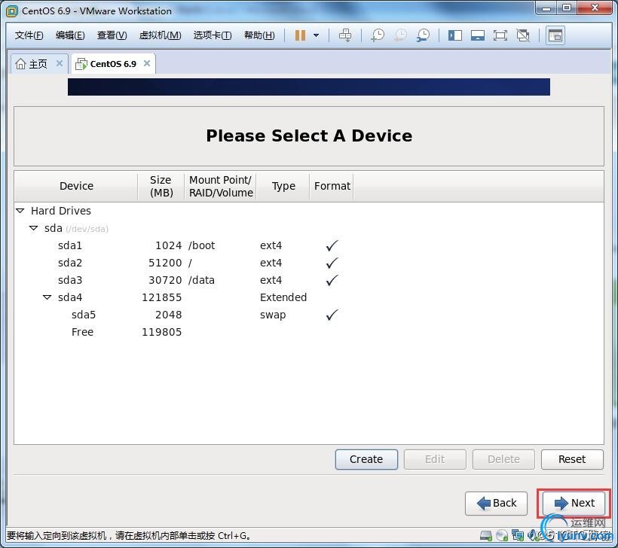Click the format checkmark for sda3

(332, 280)
